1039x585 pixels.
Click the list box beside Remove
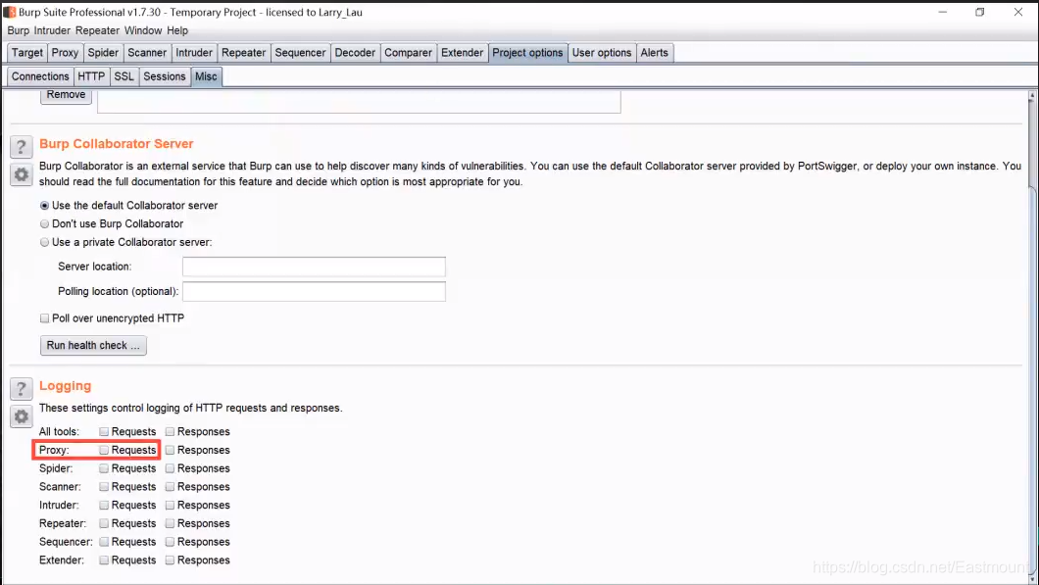pos(359,101)
